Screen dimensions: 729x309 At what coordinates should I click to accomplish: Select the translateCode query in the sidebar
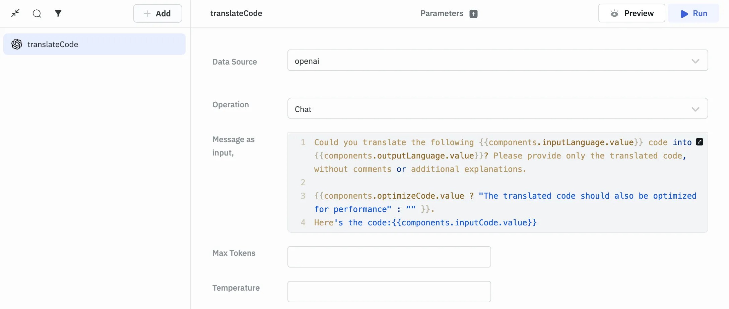[x=94, y=44]
